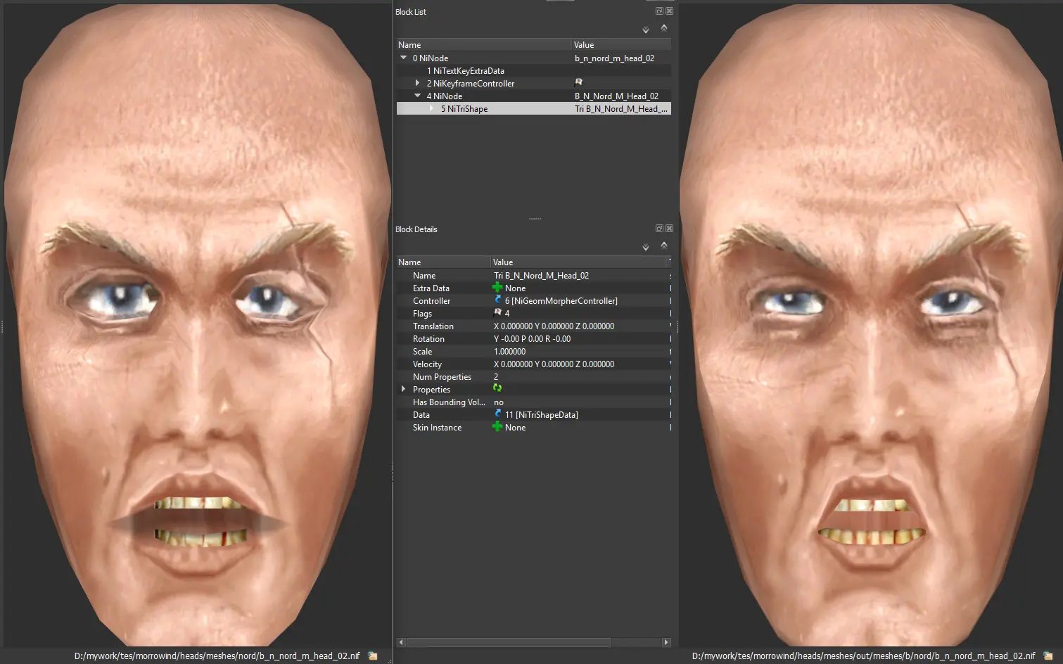Collapse all rows in Block List

pyautogui.click(x=664, y=28)
